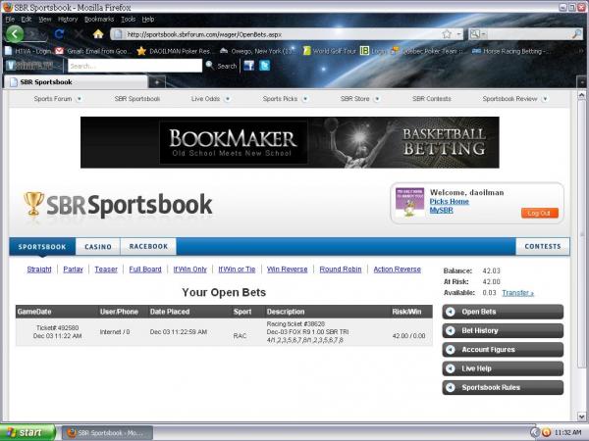Image resolution: width=589 pixels, height=441 pixels.
Task: Click the Windows Start button
Action: (x=27, y=431)
